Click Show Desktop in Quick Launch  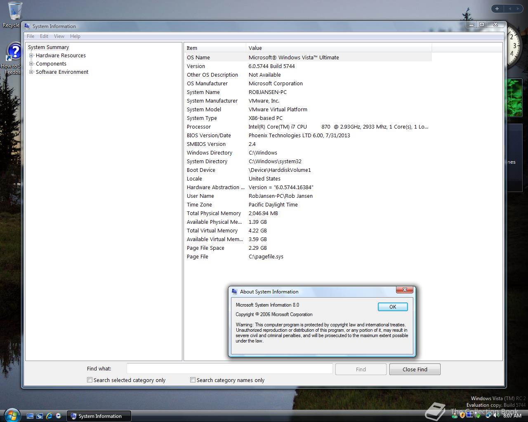(30, 416)
